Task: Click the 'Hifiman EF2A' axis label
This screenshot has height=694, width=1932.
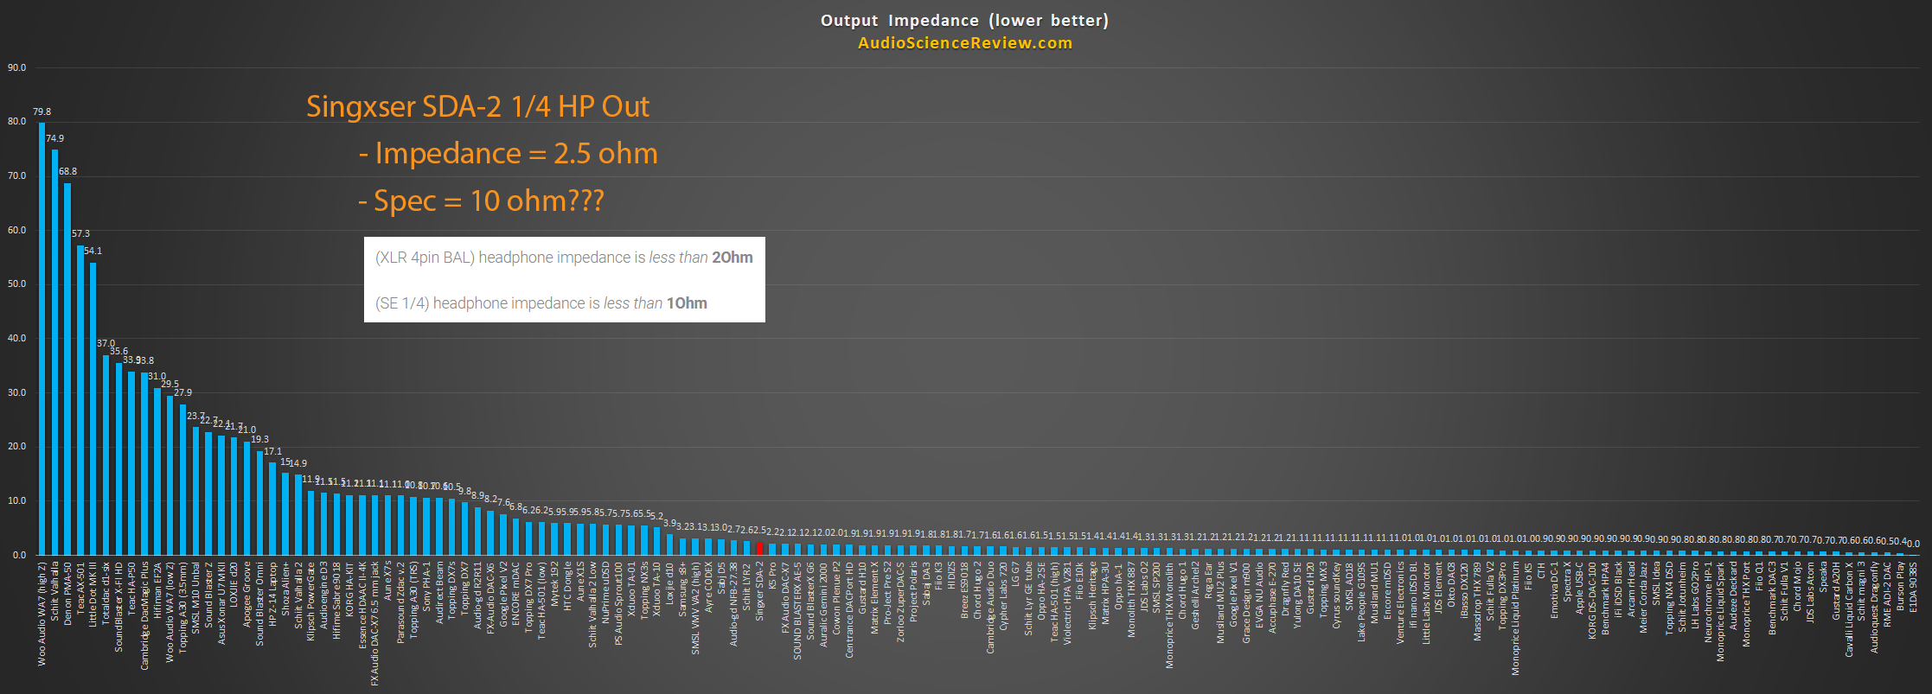Action: (157, 590)
